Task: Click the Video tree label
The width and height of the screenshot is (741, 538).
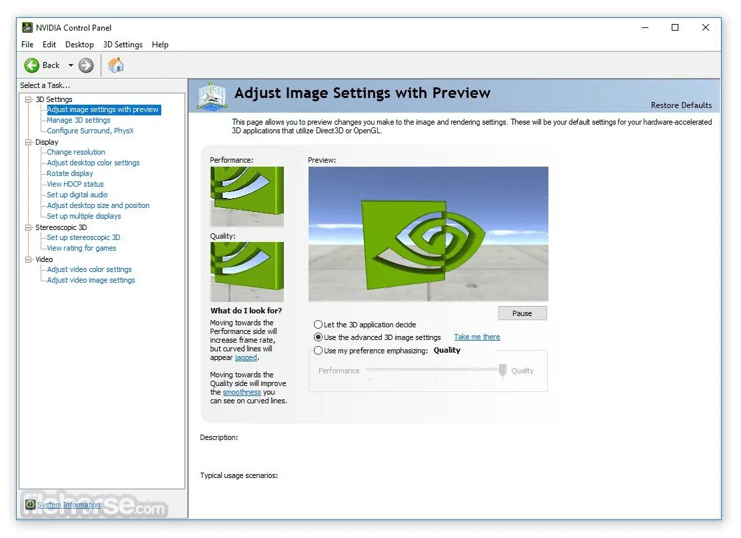Action: pyautogui.click(x=44, y=259)
